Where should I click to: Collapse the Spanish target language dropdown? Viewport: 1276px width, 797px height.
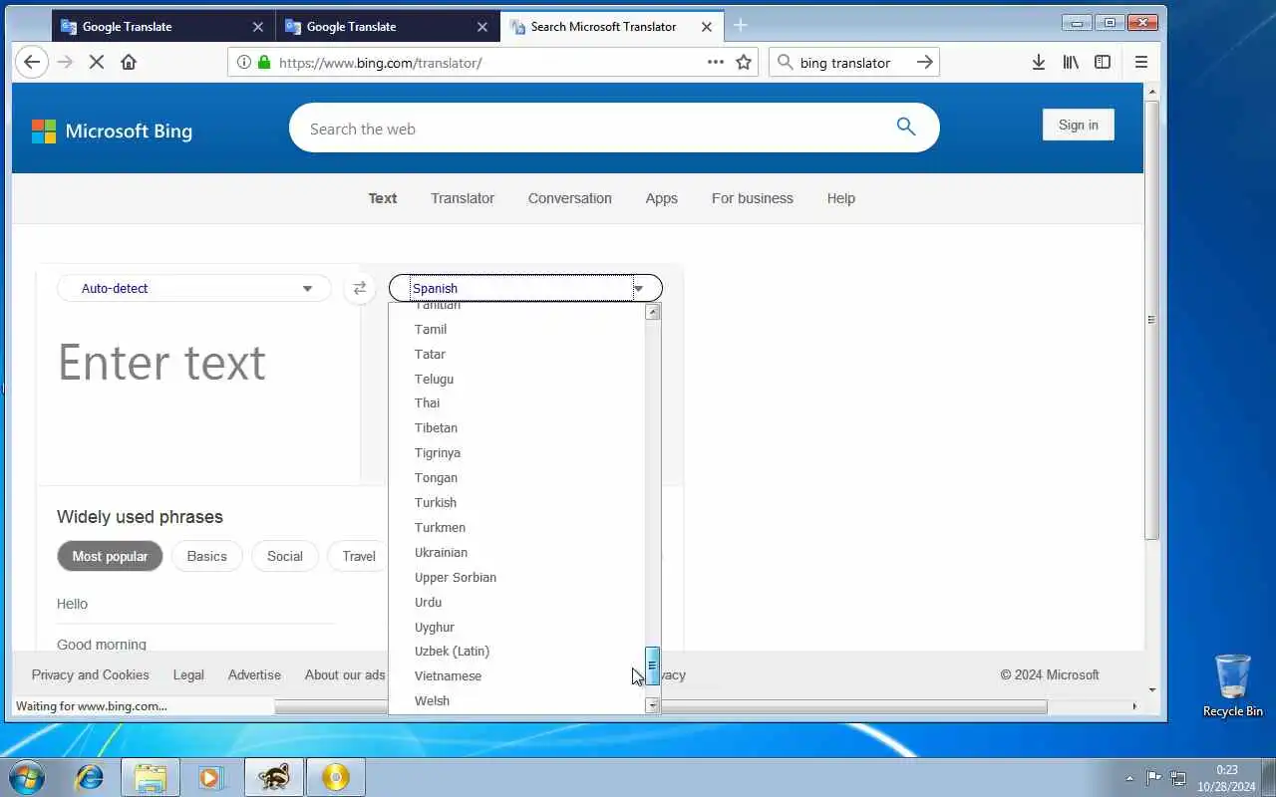525,288
